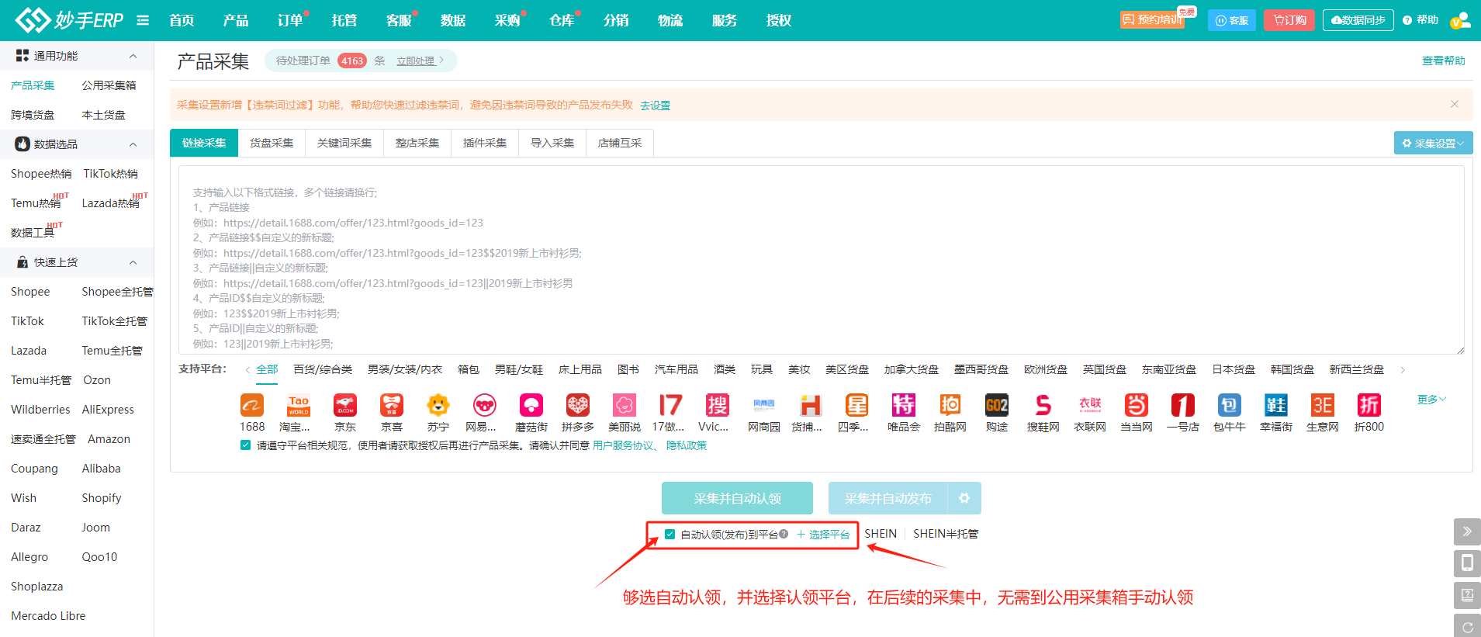Image resolution: width=1481 pixels, height=637 pixels.
Task: Select the 一号店 platform icon
Action: [x=1183, y=405]
